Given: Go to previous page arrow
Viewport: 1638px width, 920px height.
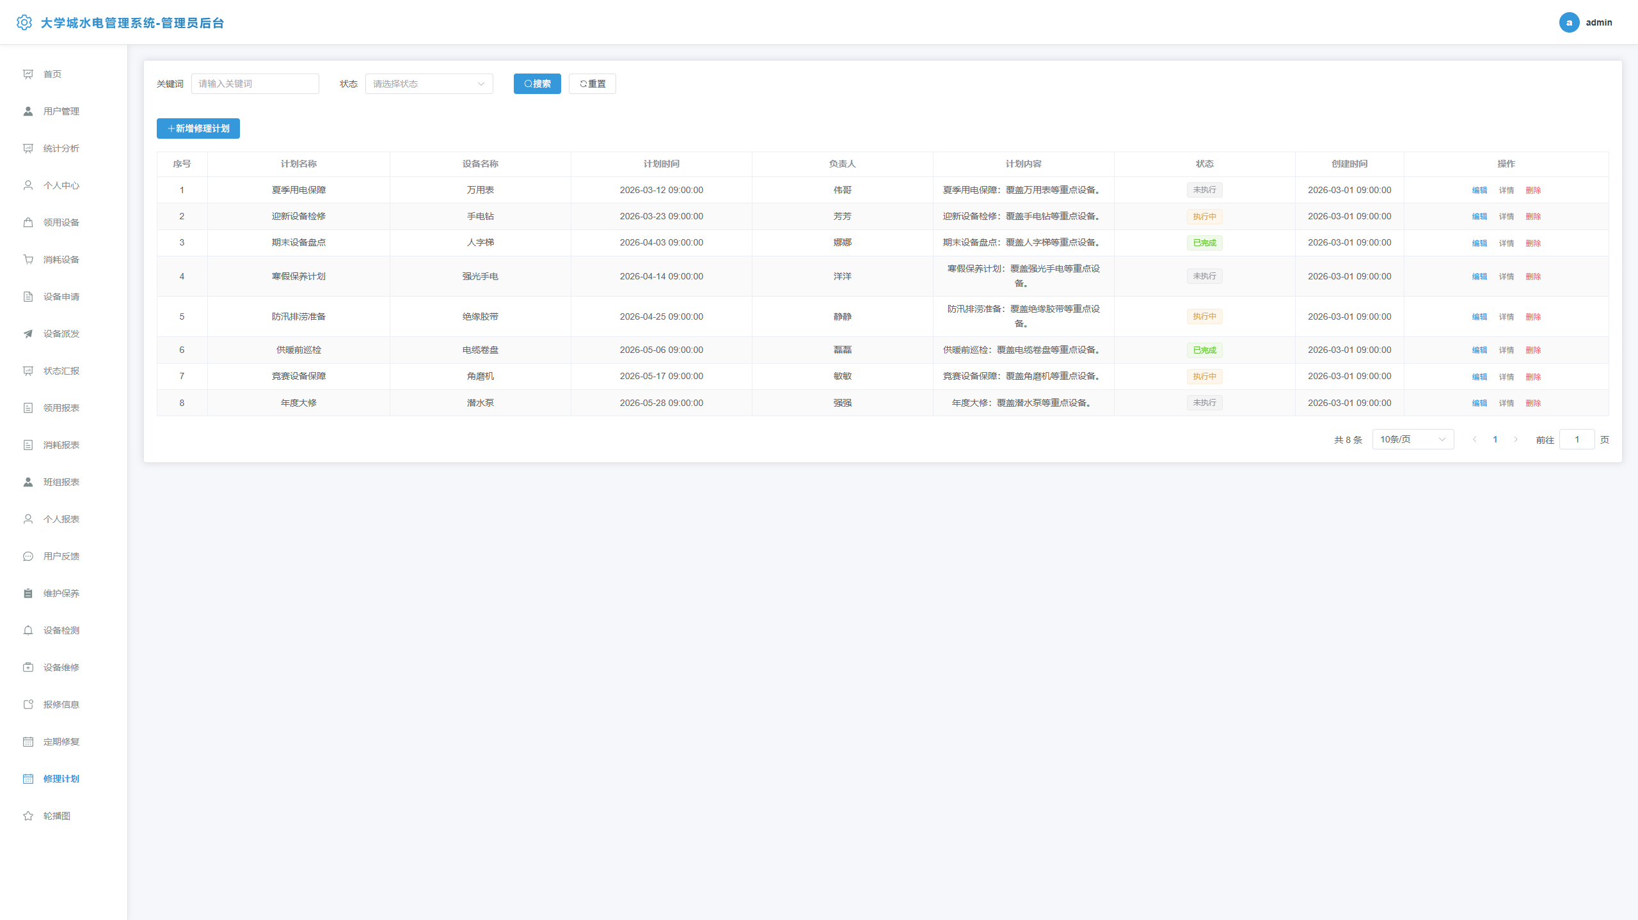Looking at the screenshot, I should point(1474,439).
